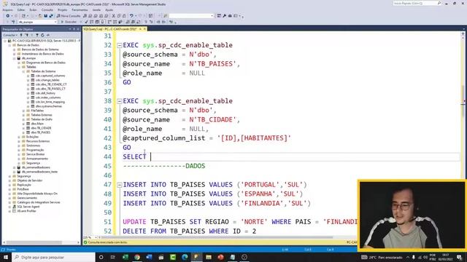Collapse code block at line 47
467x262 pixels.
pyautogui.click(x=120, y=185)
